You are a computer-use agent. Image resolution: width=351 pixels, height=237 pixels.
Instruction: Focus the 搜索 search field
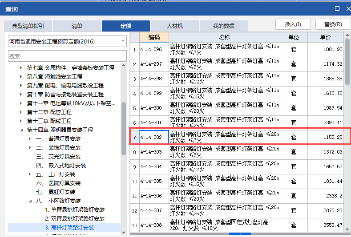[x=67, y=56]
